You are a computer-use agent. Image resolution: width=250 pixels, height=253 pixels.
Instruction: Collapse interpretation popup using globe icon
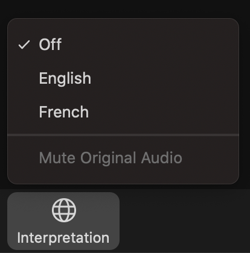(x=64, y=210)
